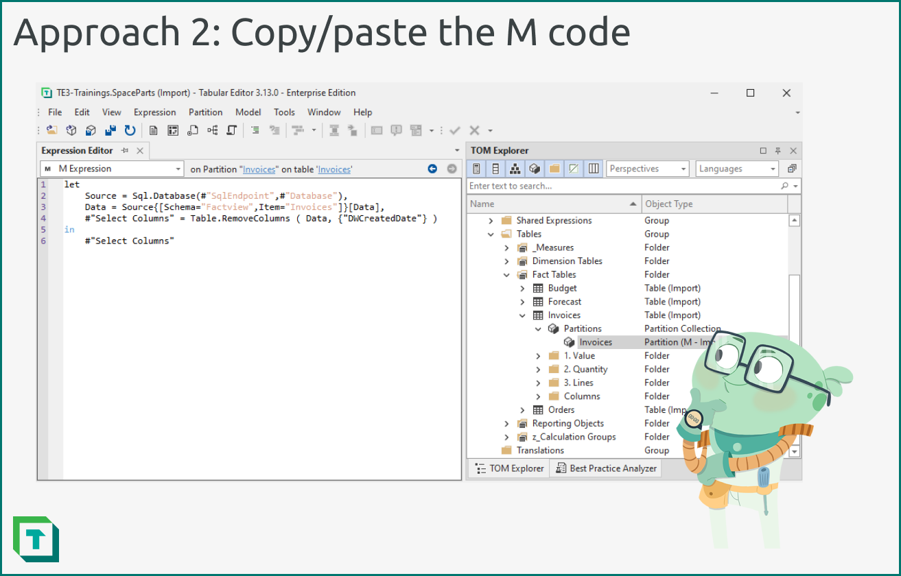The width and height of the screenshot is (901, 576).
Task: Click the blue Refresh model icon
Action: pos(130,130)
